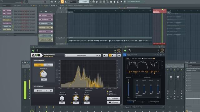
Task: Open the Remove reverb preset selector
Action: click(x=82, y=55)
